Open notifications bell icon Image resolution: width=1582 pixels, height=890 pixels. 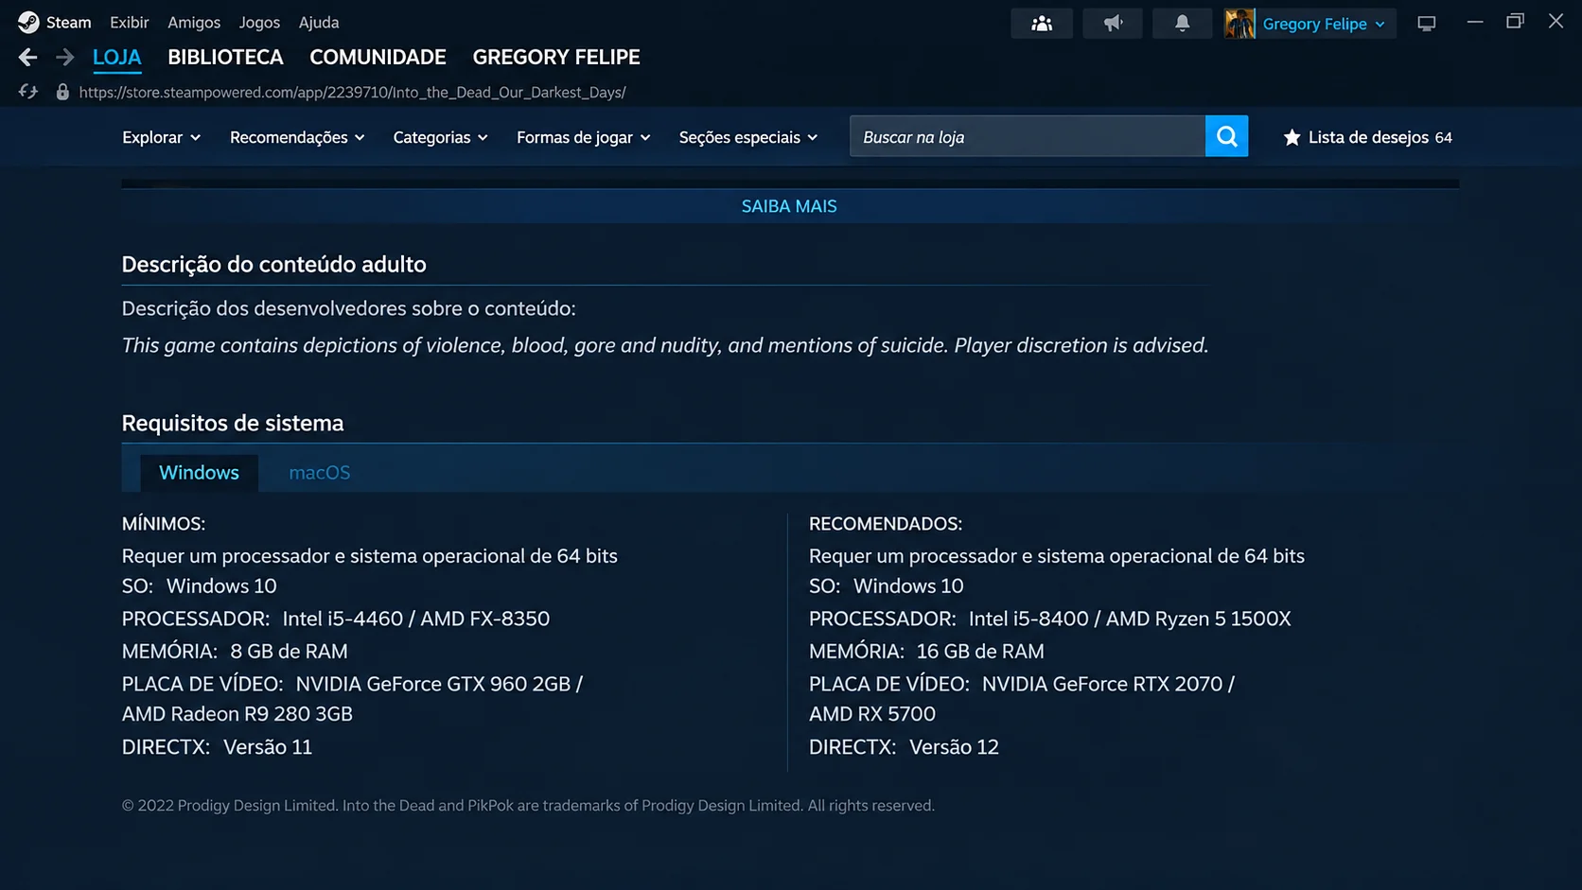tap(1182, 24)
